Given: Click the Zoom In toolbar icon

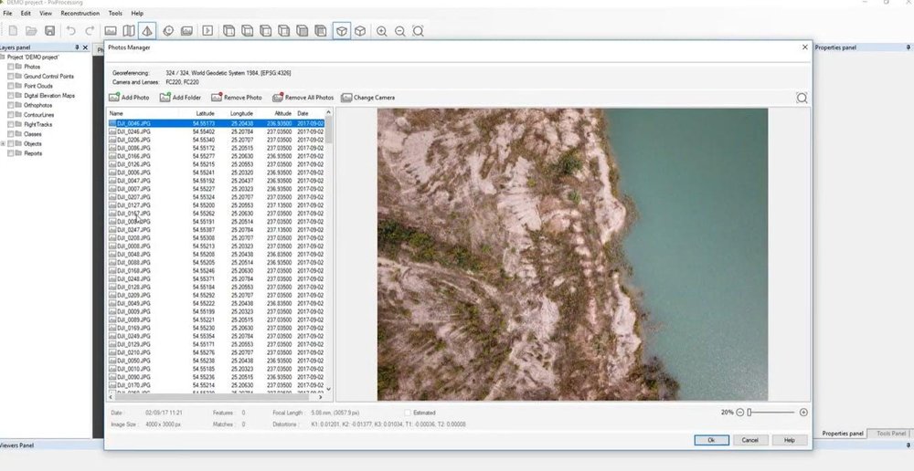Looking at the screenshot, I should (x=382, y=31).
